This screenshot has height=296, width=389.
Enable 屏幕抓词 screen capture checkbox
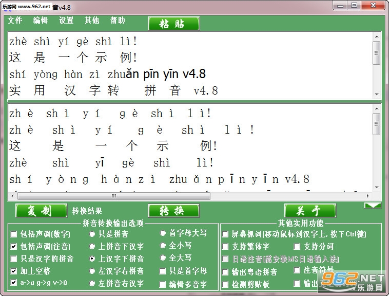[225, 234]
